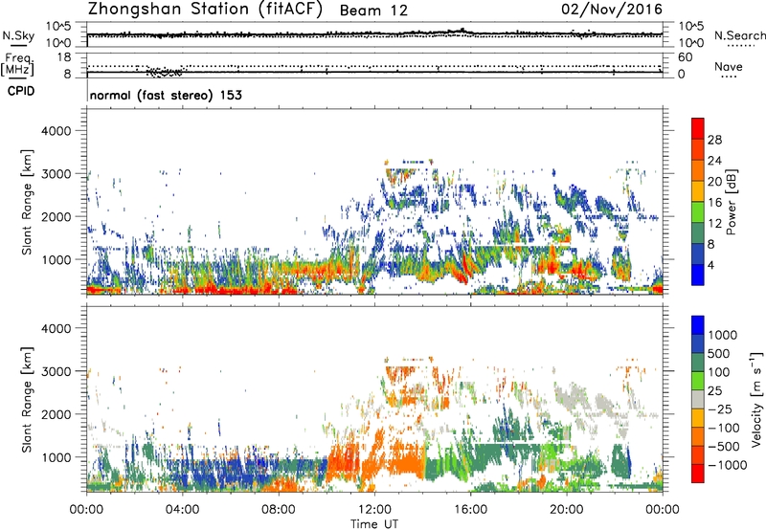This screenshot has width=766, height=530.
Task: Click the 'Freq. [MHz]' axis label
Action: pos(17,65)
